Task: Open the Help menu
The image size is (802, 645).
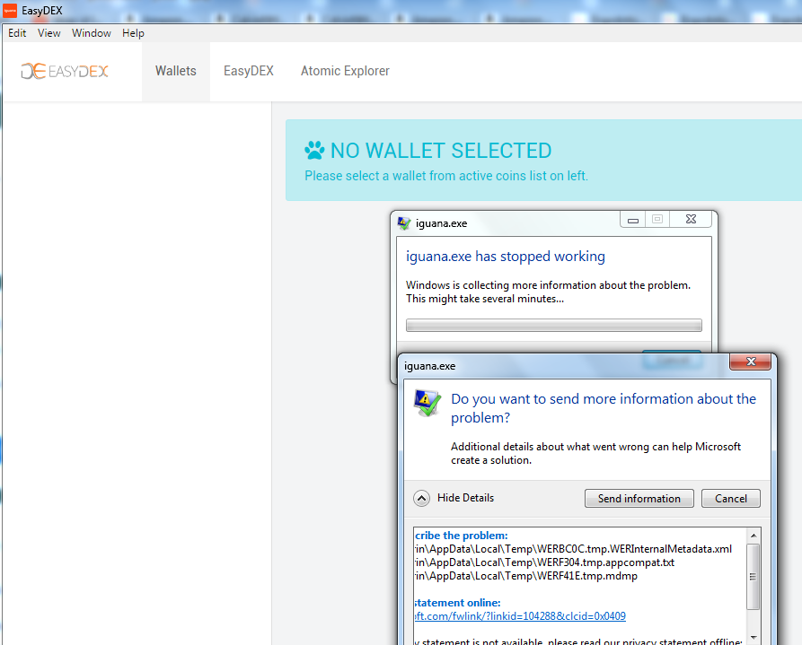Action: pos(133,33)
